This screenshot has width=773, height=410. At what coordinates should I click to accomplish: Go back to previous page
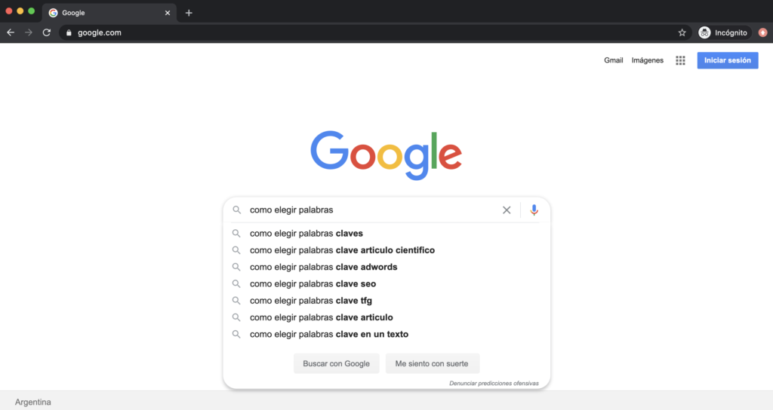pyautogui.click(x=11, y=32)
